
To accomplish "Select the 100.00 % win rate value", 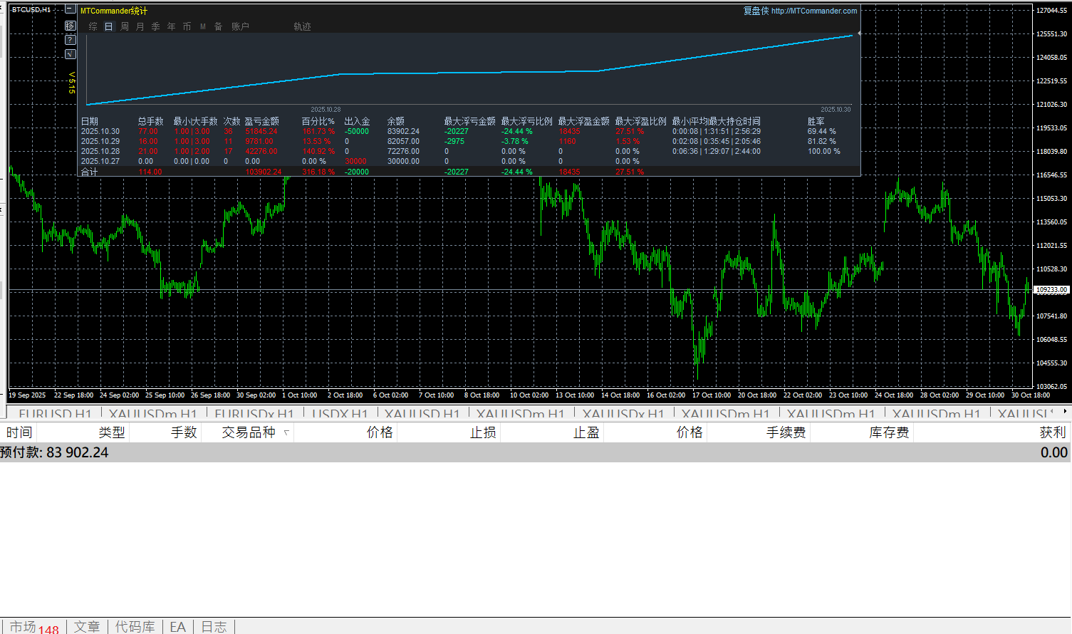I will [x=824, y=151].
